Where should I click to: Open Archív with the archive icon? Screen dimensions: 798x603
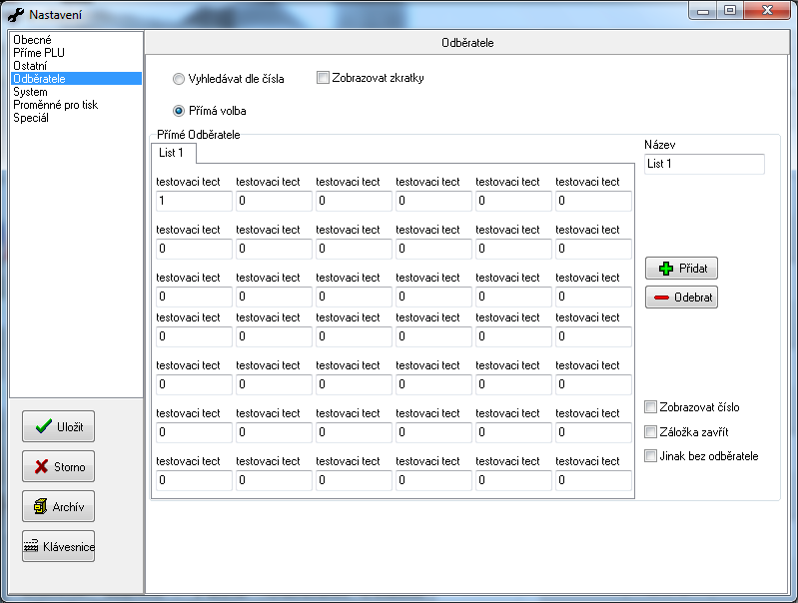[x=58, y=506]
